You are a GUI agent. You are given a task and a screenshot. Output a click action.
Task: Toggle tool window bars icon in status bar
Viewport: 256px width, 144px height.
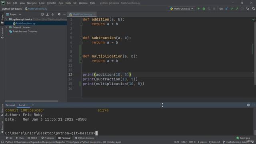coord(2,142)
